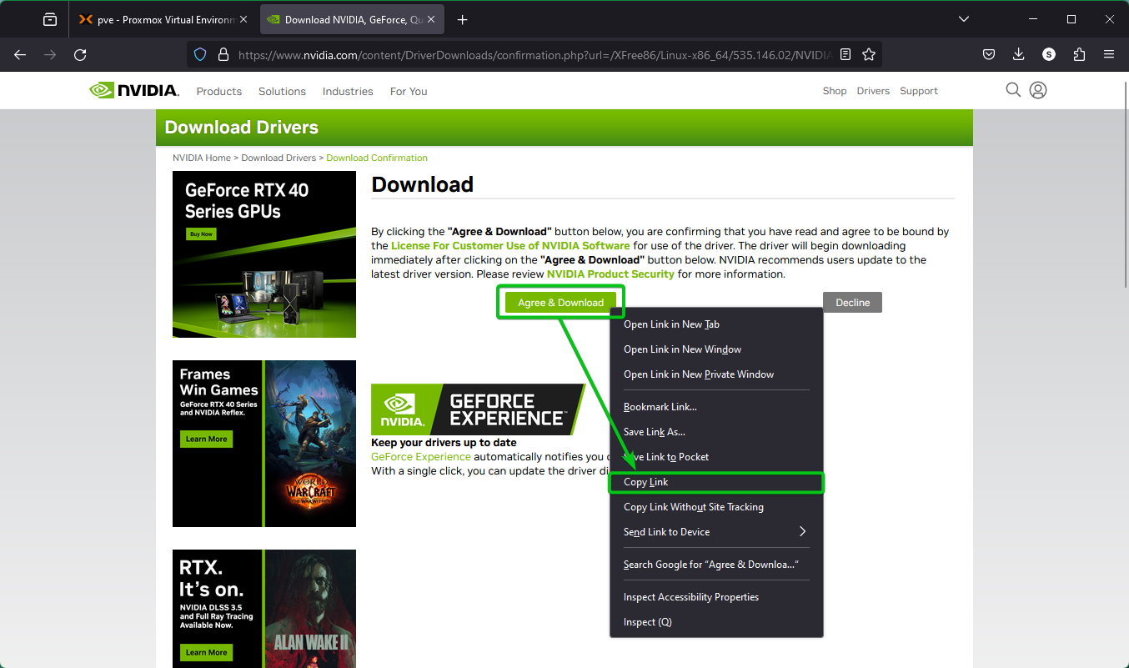1129x668 pixels.
Task: Go back to the previous page
Action: pyautogui.click(x=20, y=54)
